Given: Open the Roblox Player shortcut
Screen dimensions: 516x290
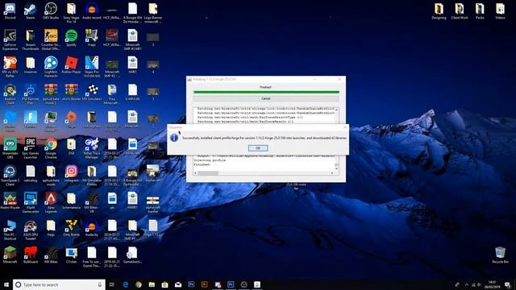Looking at the screenshot, I should [71, 65].
